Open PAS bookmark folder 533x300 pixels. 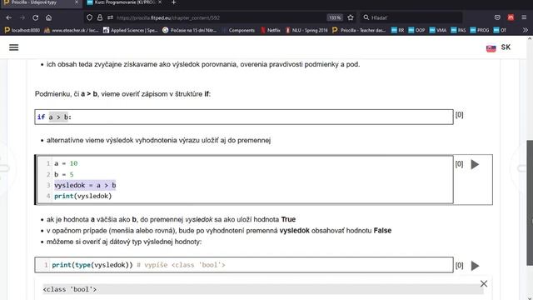click(458, 30)
